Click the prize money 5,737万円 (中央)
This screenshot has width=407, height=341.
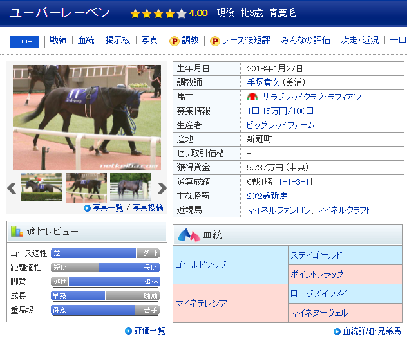278,167
